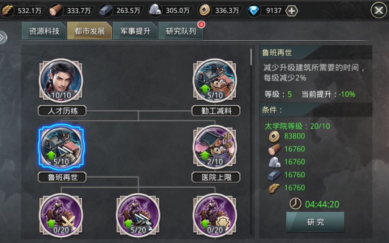The image size is (389, 243).
Task: Switch to the 军事提升 tab
Action: tap(135, 31)
